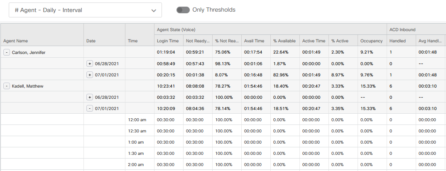Screen dimensions: 446x171
Task: Click the % Not Rea... column header
Action: coord(226,41)
